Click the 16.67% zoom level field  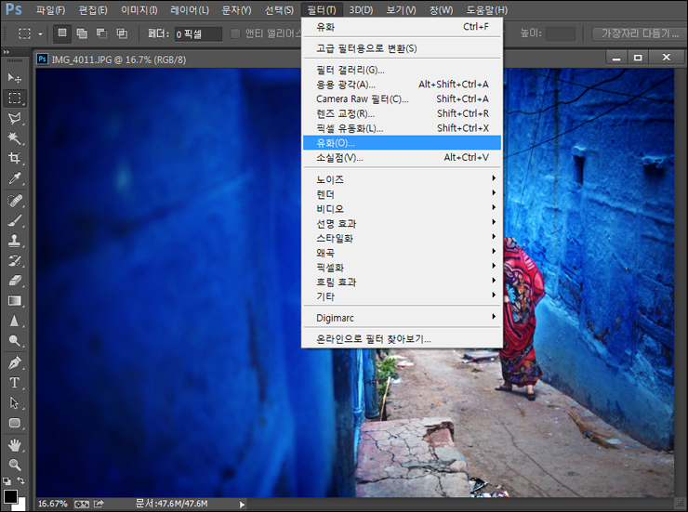(x=52, y=504)
